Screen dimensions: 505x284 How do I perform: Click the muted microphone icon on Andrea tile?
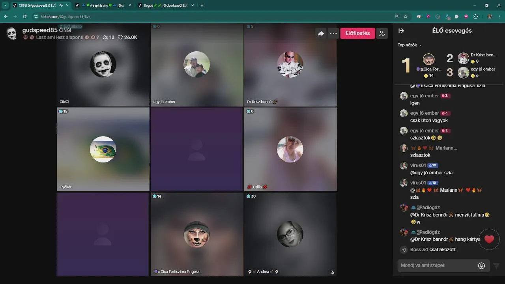pos(332,272)
